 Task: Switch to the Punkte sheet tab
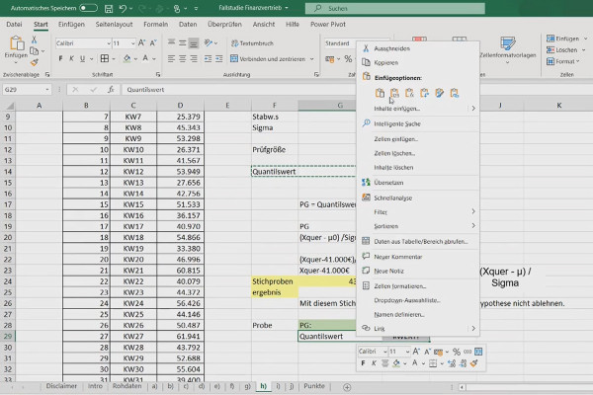(x=314, y=386)
